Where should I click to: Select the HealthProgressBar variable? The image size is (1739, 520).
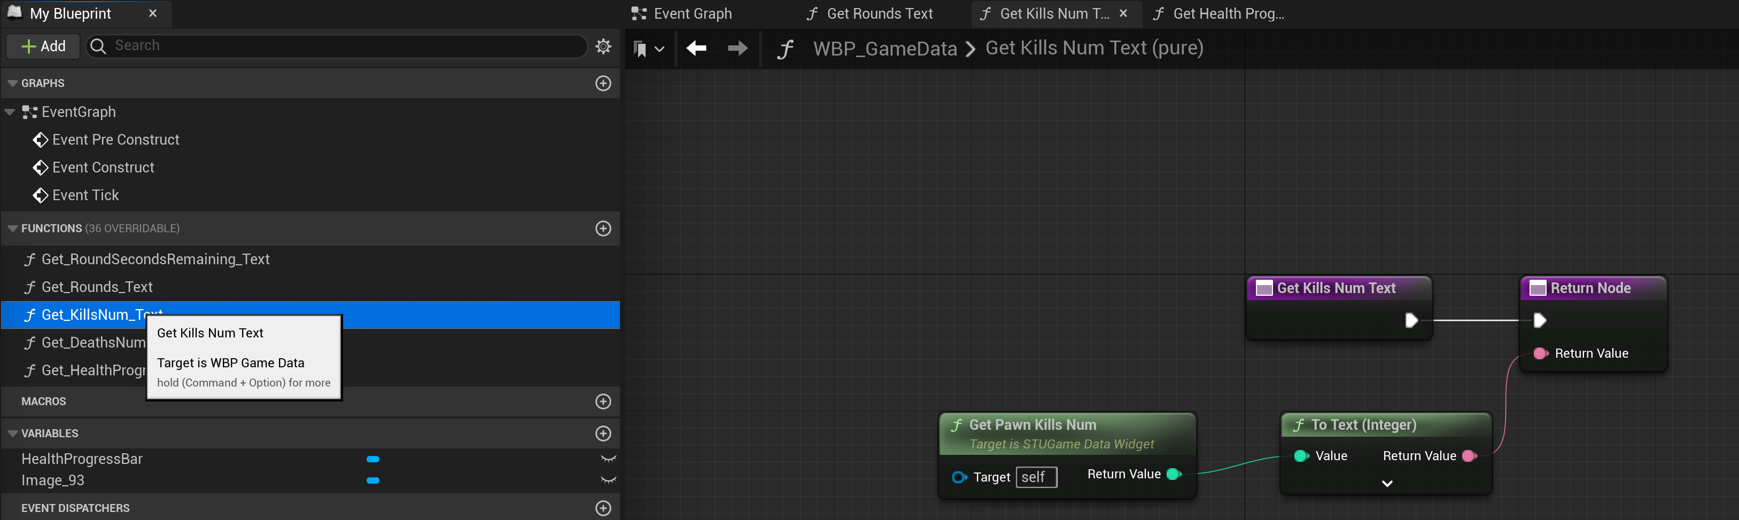tap(82, 459)
